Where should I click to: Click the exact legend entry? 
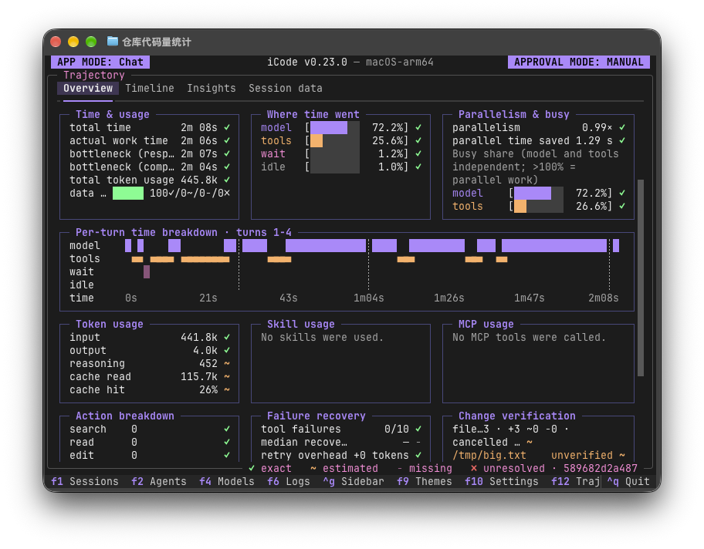pos(270,468)
